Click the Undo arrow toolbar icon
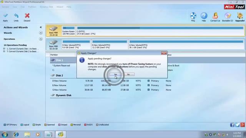Image resolution: width=246 pixels, height=138 pixels. pos(16,16)
